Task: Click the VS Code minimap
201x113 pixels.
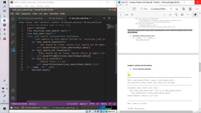Action: [x=111, y=26]
